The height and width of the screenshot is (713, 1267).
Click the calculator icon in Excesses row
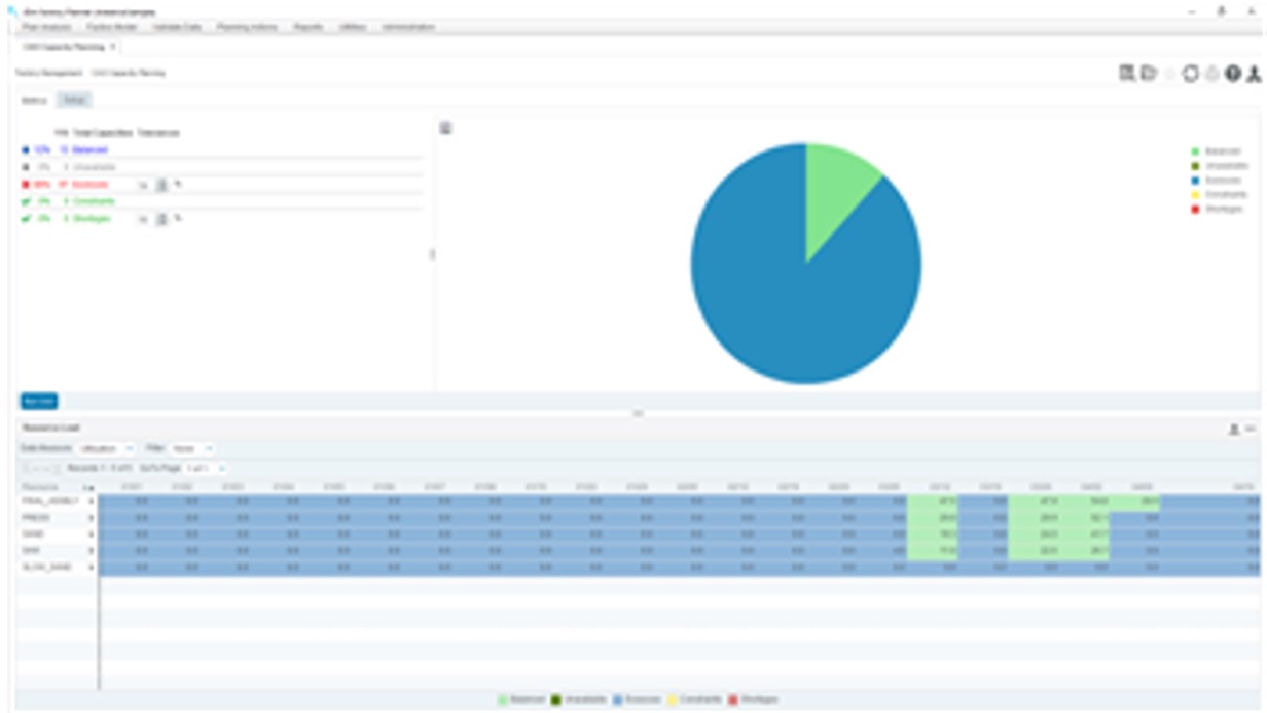(x=161, y=185)
